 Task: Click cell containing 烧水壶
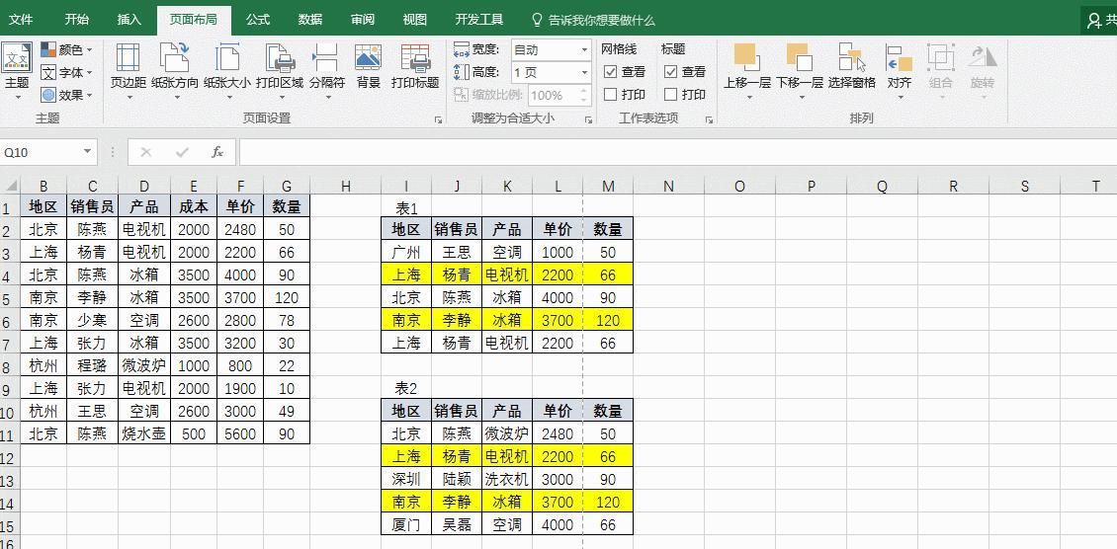point(144,433)
